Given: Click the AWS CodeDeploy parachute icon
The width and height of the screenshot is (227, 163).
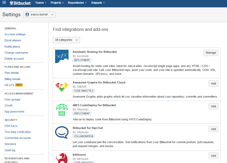Looking at the screenshot, I should coord(62,110).
